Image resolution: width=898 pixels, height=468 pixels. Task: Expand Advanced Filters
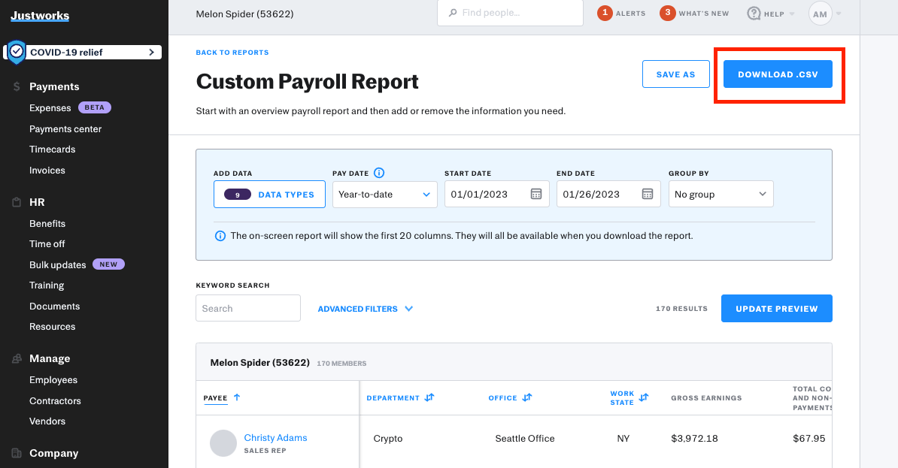(x=366, y=309)
